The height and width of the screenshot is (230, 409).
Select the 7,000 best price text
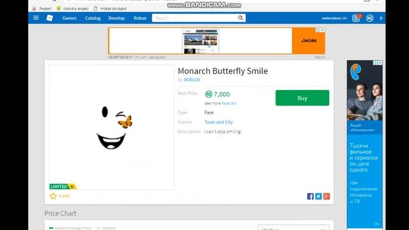point(222,94)
